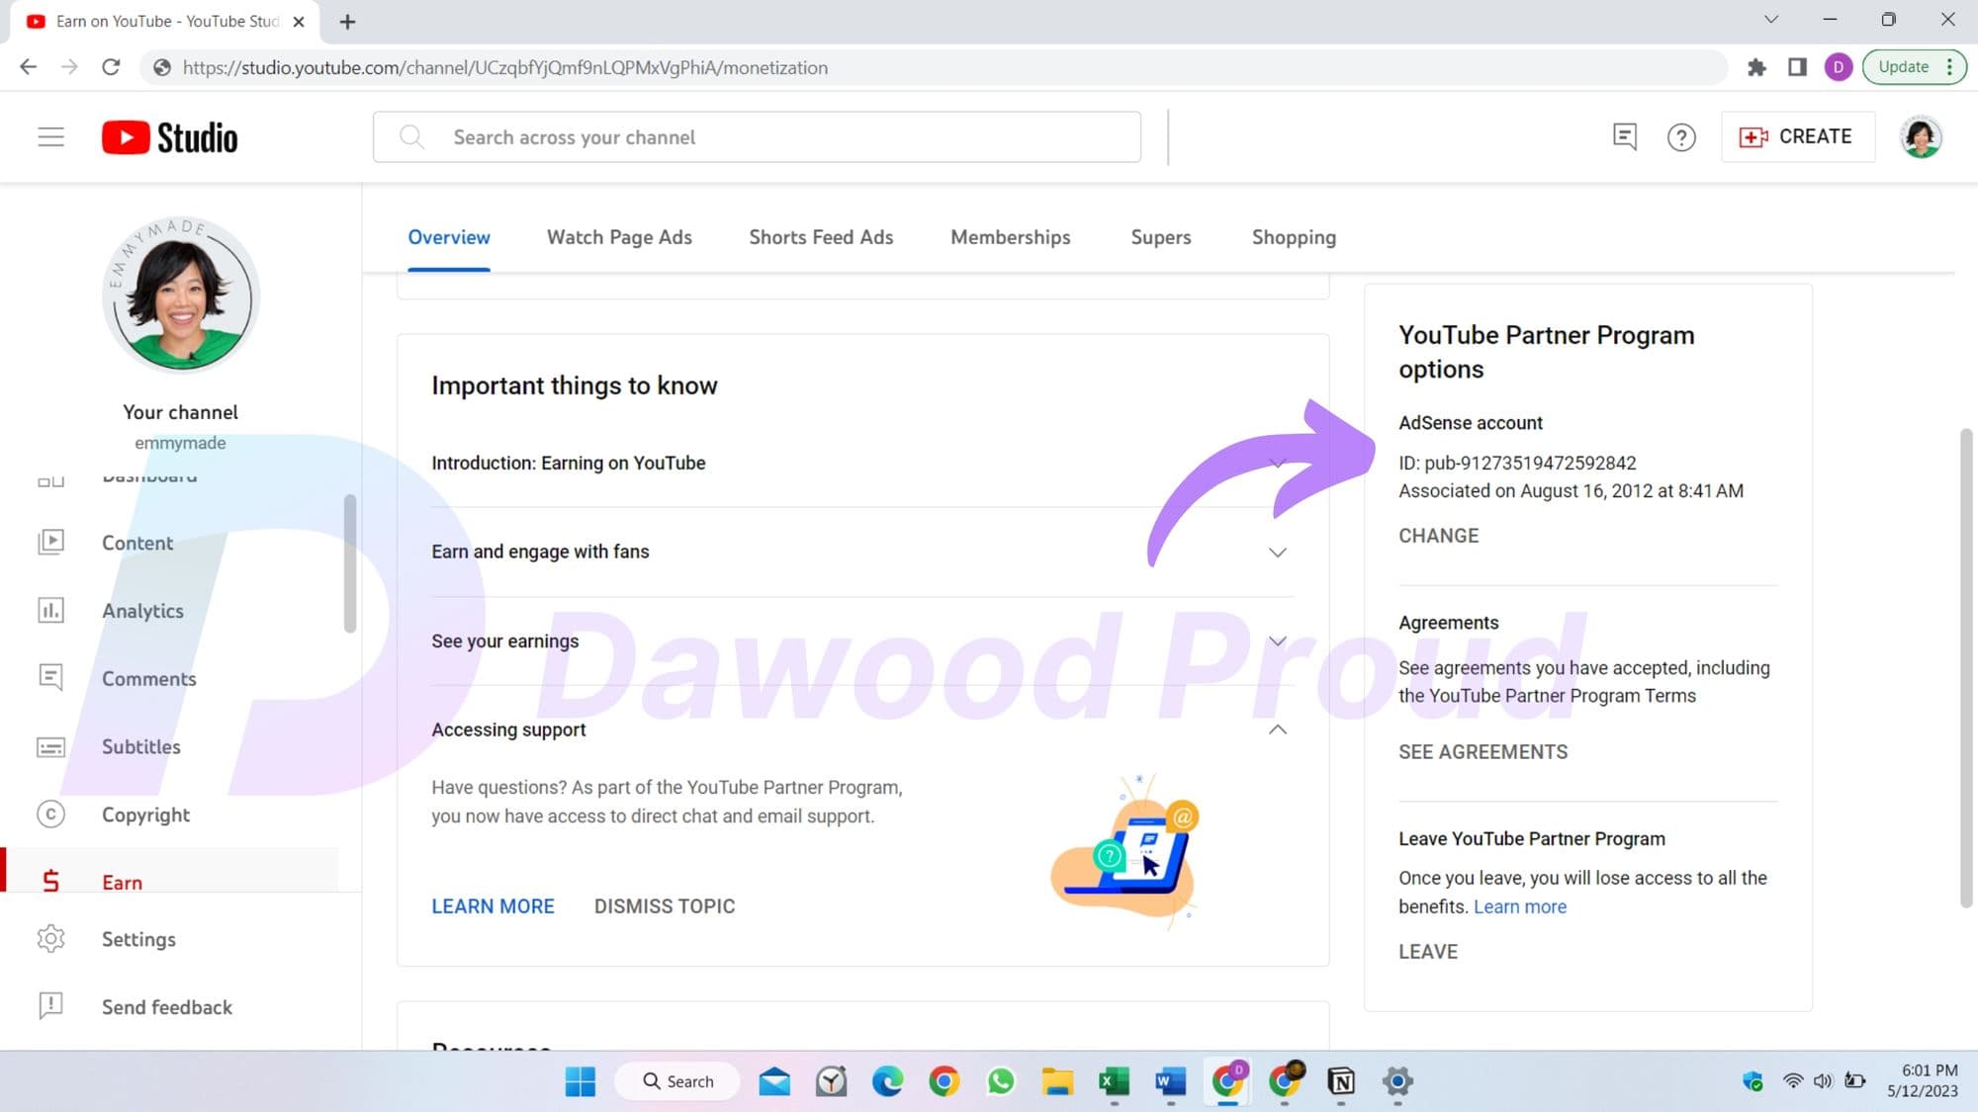The image size is (1978, 1112).
Task: Click the SEE AGREEMENTS link
Action: 1483,751
